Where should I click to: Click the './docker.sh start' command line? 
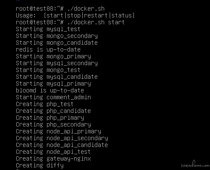pyautogui.click(x=70, y=22)
